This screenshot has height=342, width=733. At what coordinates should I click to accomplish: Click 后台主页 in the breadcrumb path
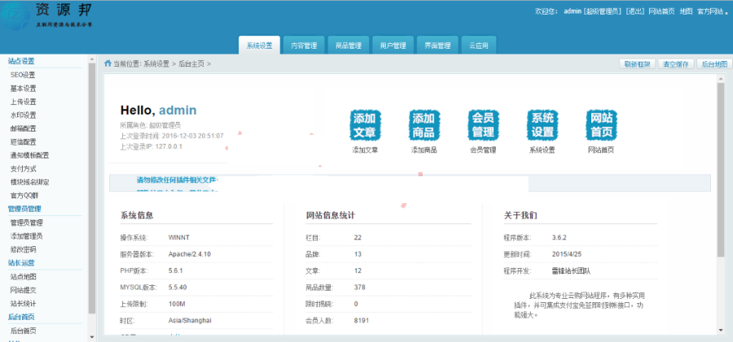(x=191, y=64)
